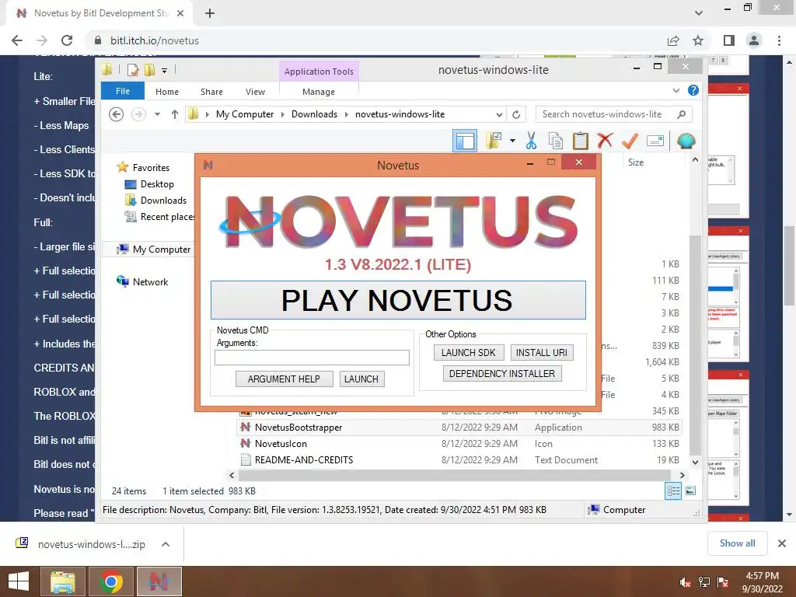This screenshot has height=597, width=796.
Task: Click the folder options toolbar icon
Action: (x=494, y=141)
